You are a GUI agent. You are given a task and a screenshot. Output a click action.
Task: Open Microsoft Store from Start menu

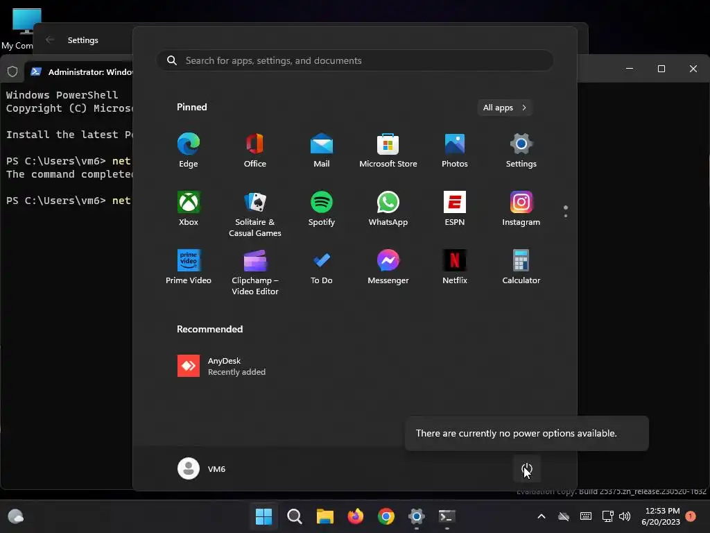pos(388,150)
